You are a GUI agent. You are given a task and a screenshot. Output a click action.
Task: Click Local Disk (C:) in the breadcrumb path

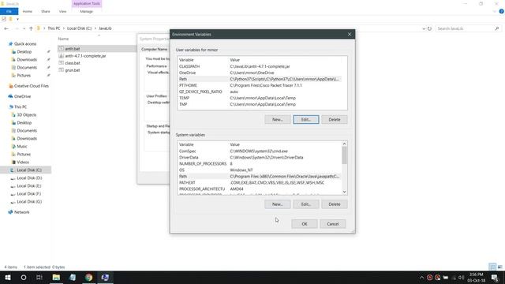pos(79,28)
